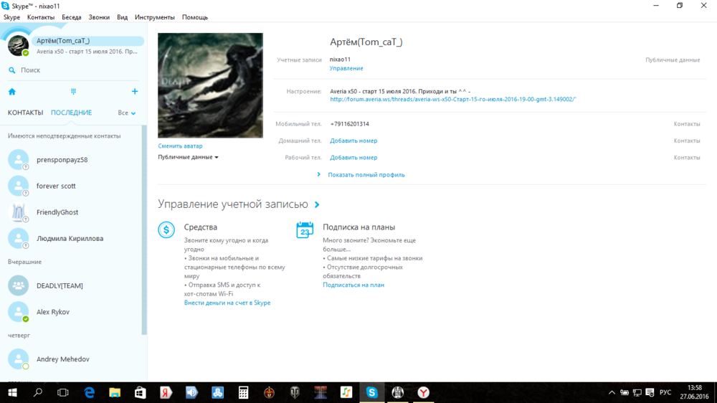The height and width of the screenshot is (403, 717).
Task: Expand 'Управление учетной записью' arrow
Action: pyautogui.click(x=317, y=205)
